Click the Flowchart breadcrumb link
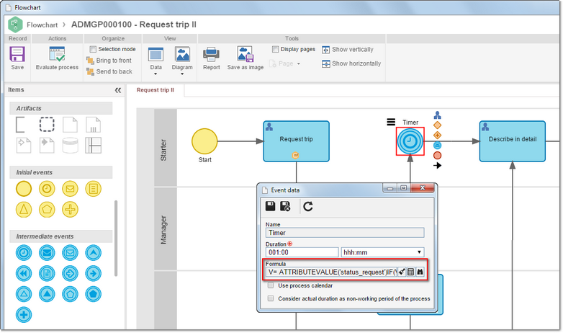Image resolution: width=563 pixels, height=333 pixels. [42, 25]
